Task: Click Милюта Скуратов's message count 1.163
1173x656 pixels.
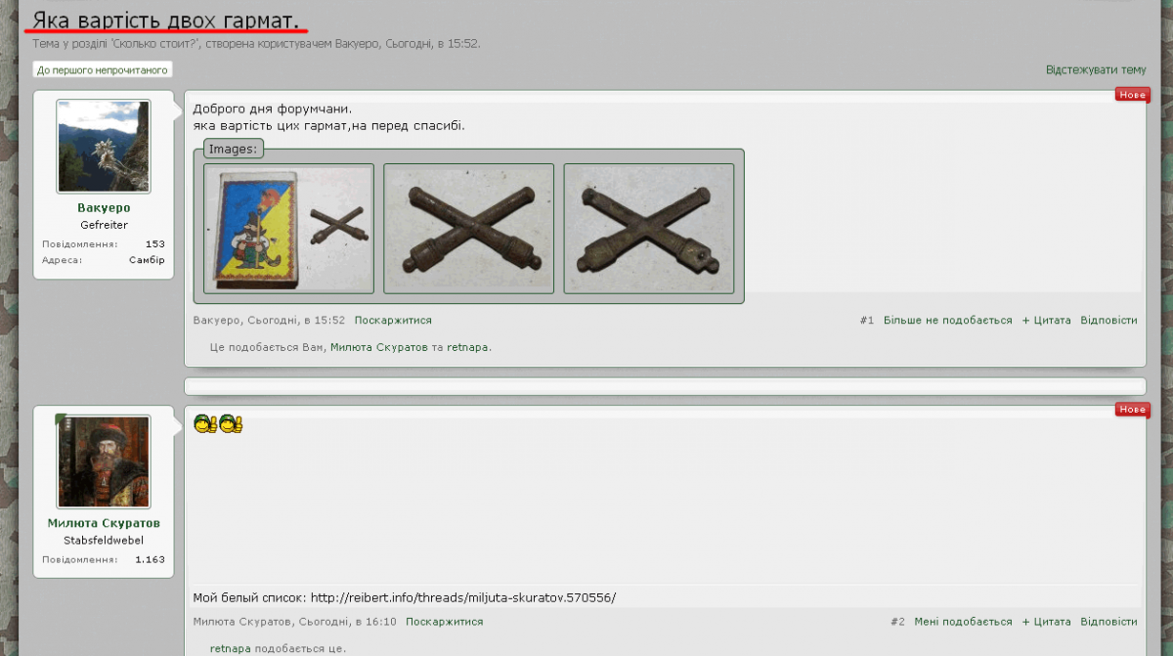Action: coord(151,560)
